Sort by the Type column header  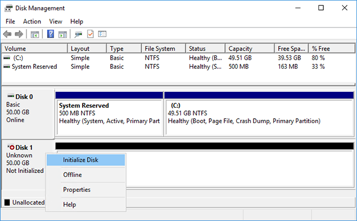(x=124, y=48)
